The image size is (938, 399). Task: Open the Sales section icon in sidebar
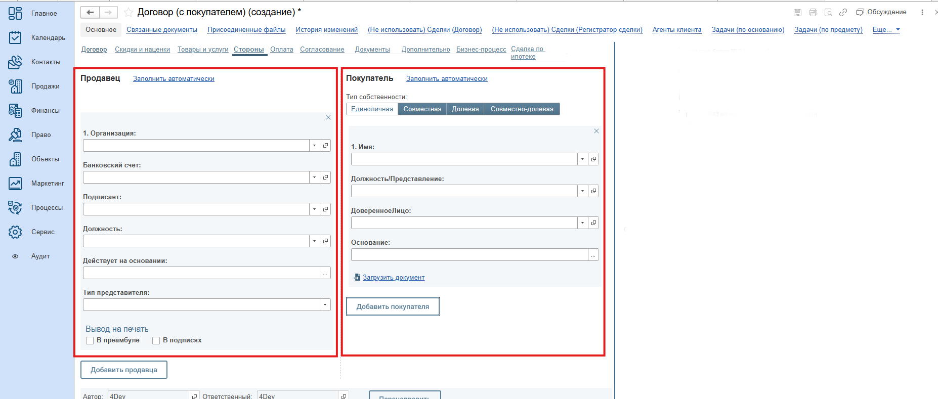coord(15,86)
